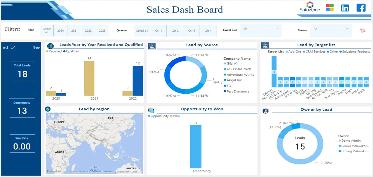
Task: Select the Year 'Select all' filter
Action: coord(47,30)
